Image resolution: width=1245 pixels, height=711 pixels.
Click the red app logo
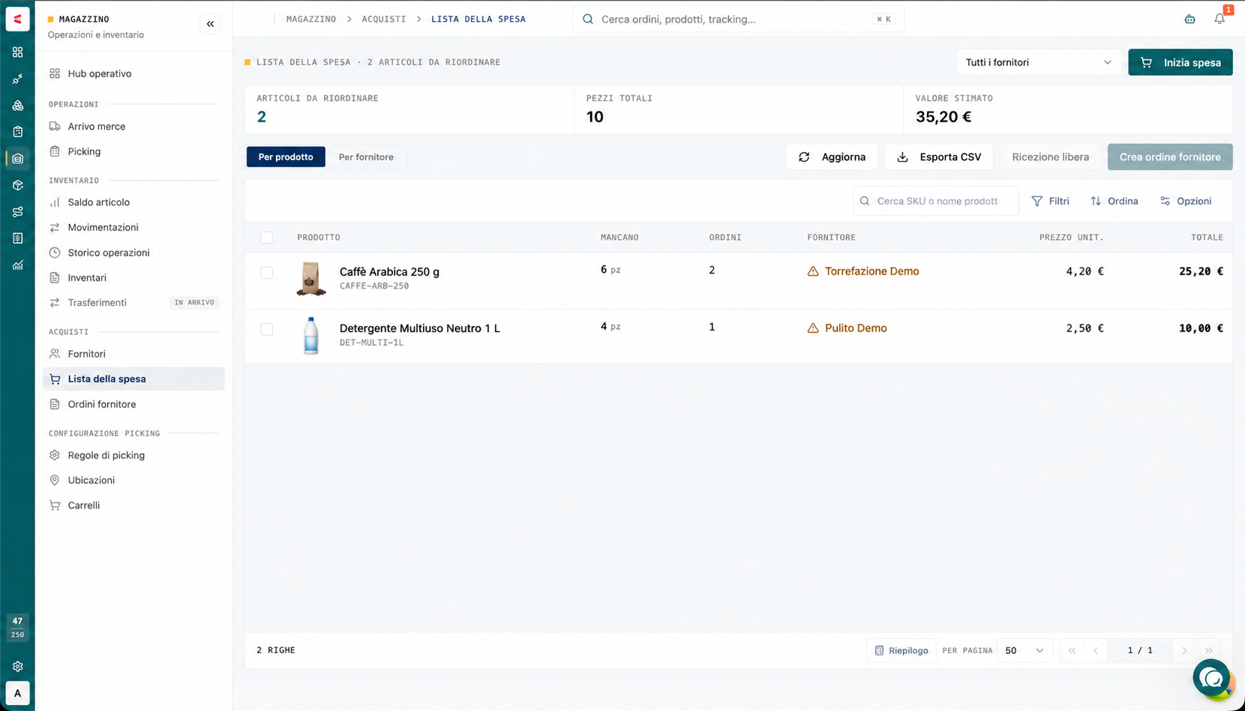17,19
